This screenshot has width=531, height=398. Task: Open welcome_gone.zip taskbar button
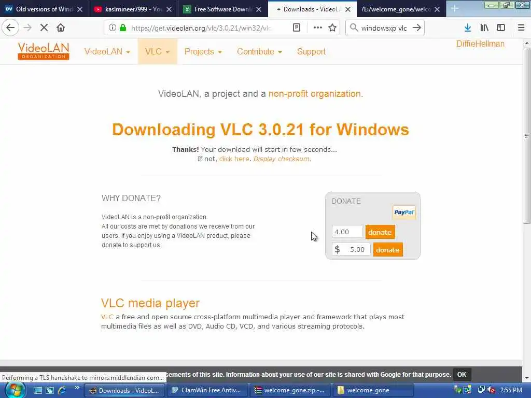[290, 390]
